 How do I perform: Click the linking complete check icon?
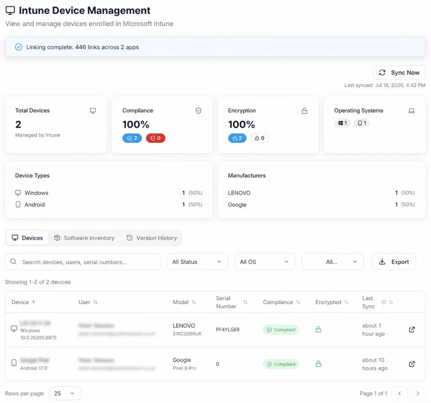19,47
